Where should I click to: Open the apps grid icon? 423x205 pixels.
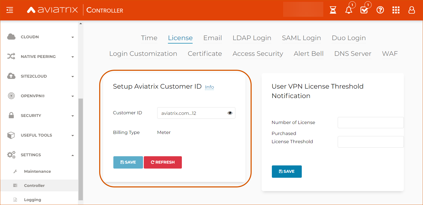[x=396, y=10]
